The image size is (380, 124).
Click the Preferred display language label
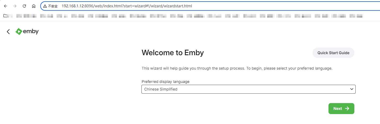click(x=166, y=82)
